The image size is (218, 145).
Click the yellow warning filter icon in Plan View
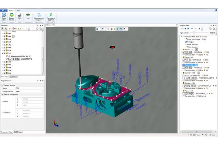tap(19, 29)
